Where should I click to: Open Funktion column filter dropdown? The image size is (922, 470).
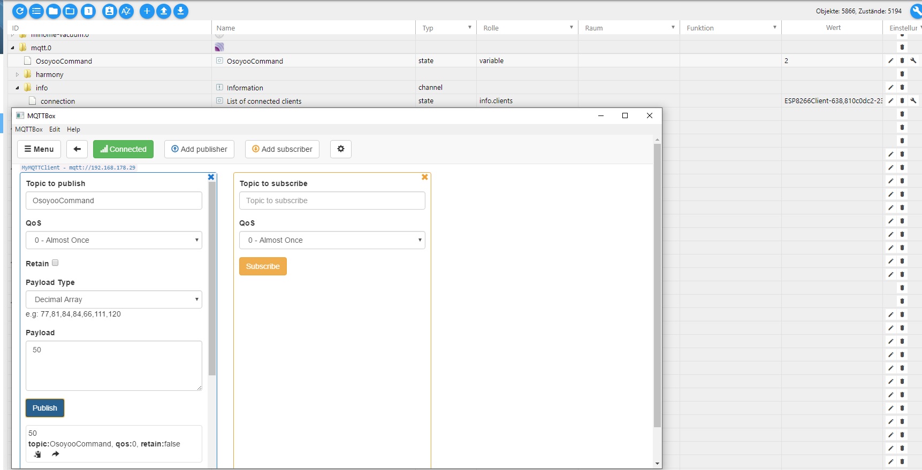pyautogui.click(x=775, y=27)
